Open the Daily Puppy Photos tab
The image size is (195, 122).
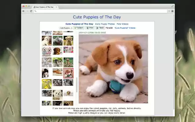click(x=105, y=24)
